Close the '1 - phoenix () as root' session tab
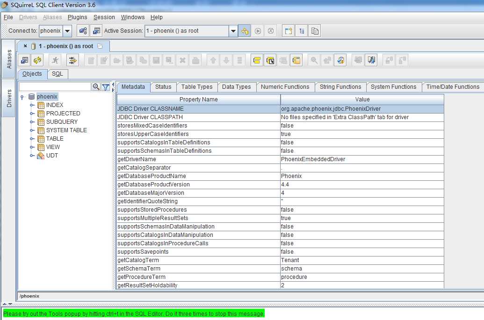Image resolution: width=484 pixels, height=320 pixels. [25, 46]
